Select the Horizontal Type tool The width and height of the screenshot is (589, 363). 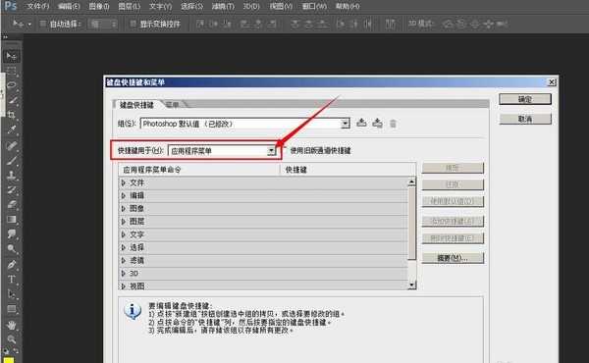click(11, 280)
